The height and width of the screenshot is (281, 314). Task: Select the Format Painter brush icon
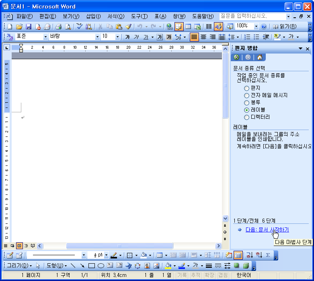(128, 27)
